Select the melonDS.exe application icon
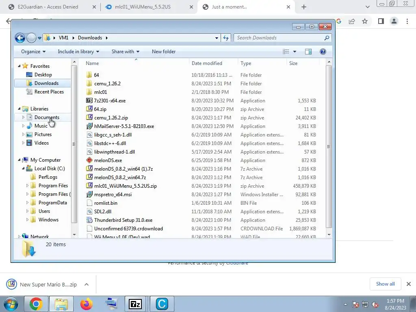The width and height of the screenshot is (416, 312). click(89, 160)
